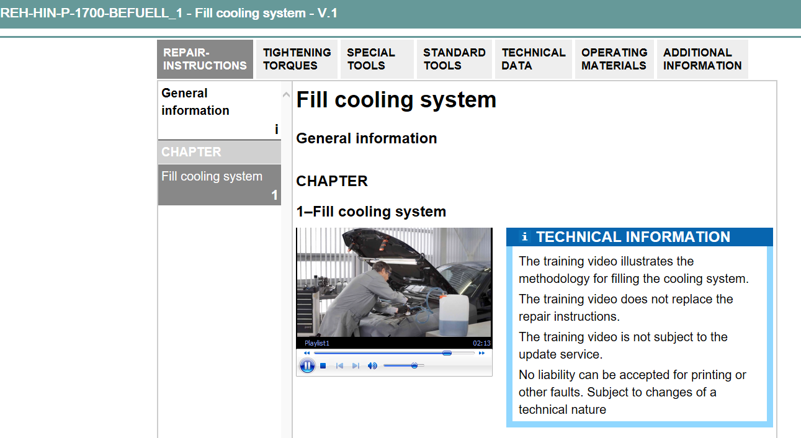Go to the Technical Data tab
Viewport: 801px width, 438px height.
pos(533,59)
